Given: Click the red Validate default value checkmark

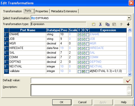Looking at the screenshot, I should coord(128,81).
